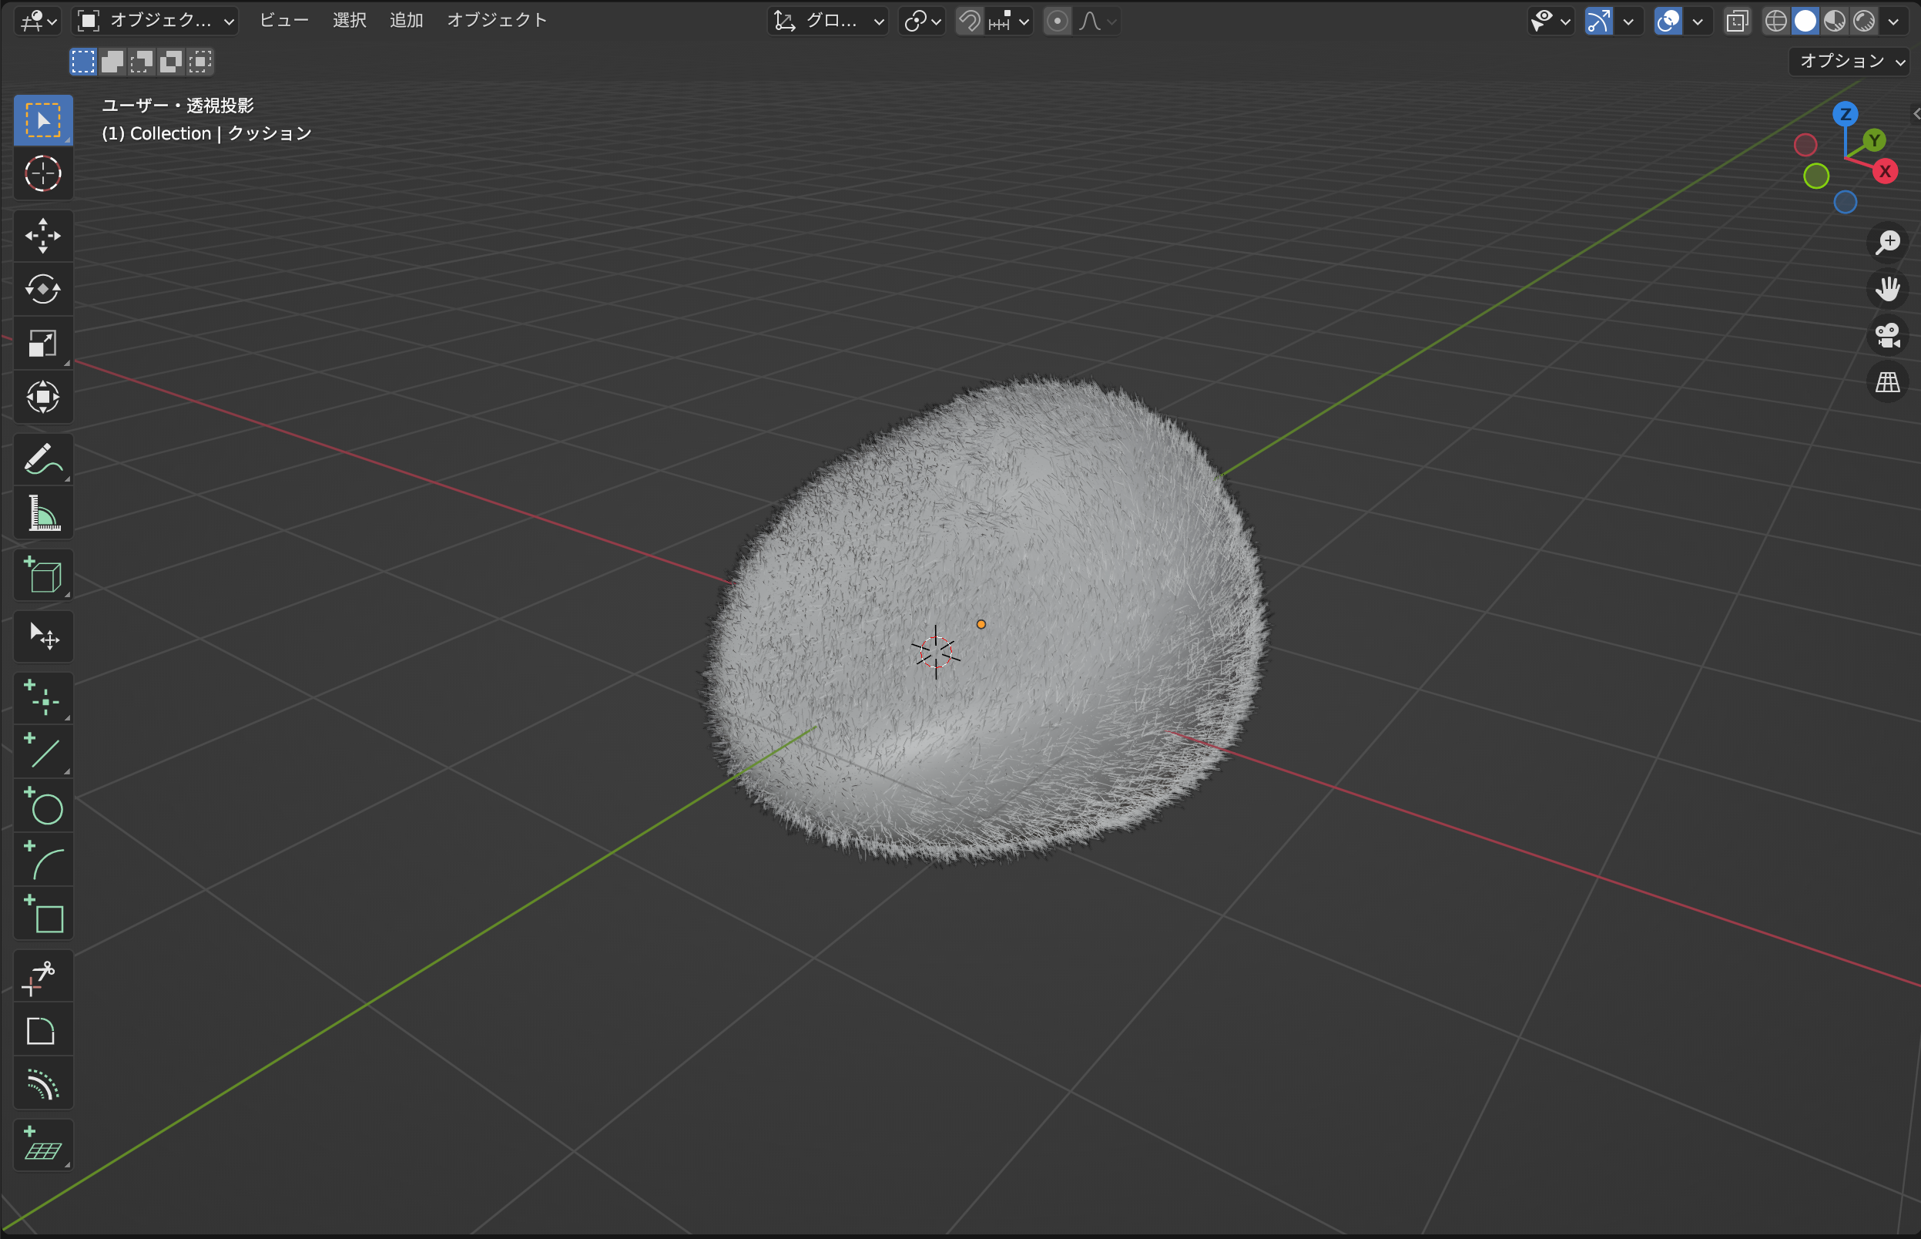Toggle snapping magnet
1921x1239 pixels.
tap(971, 21)
